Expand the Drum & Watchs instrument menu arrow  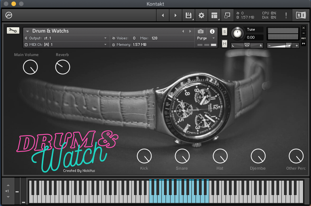[28, 31]
